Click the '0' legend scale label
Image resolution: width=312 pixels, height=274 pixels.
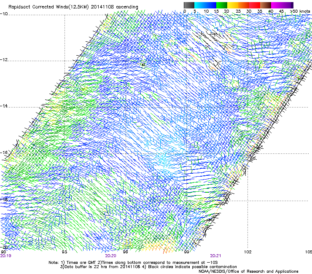point(185,11)
